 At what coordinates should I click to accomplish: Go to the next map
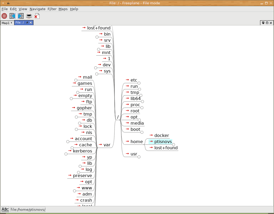click(21, 16)
